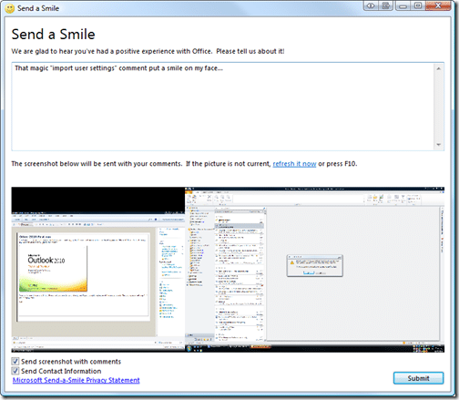Image resolution: width=459 pixels, height=400 pixels.
Task: Click the attached screenshot preview image
Action: pyautogui.click(x=228, y=270)
